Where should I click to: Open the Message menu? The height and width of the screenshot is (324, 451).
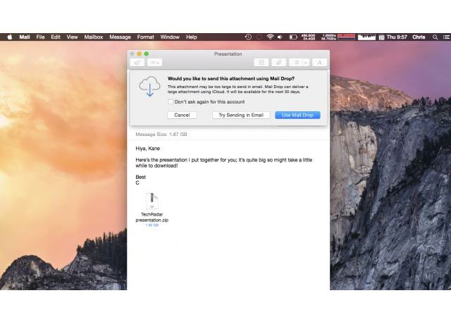pyautogui.click(x=120, y=37)
